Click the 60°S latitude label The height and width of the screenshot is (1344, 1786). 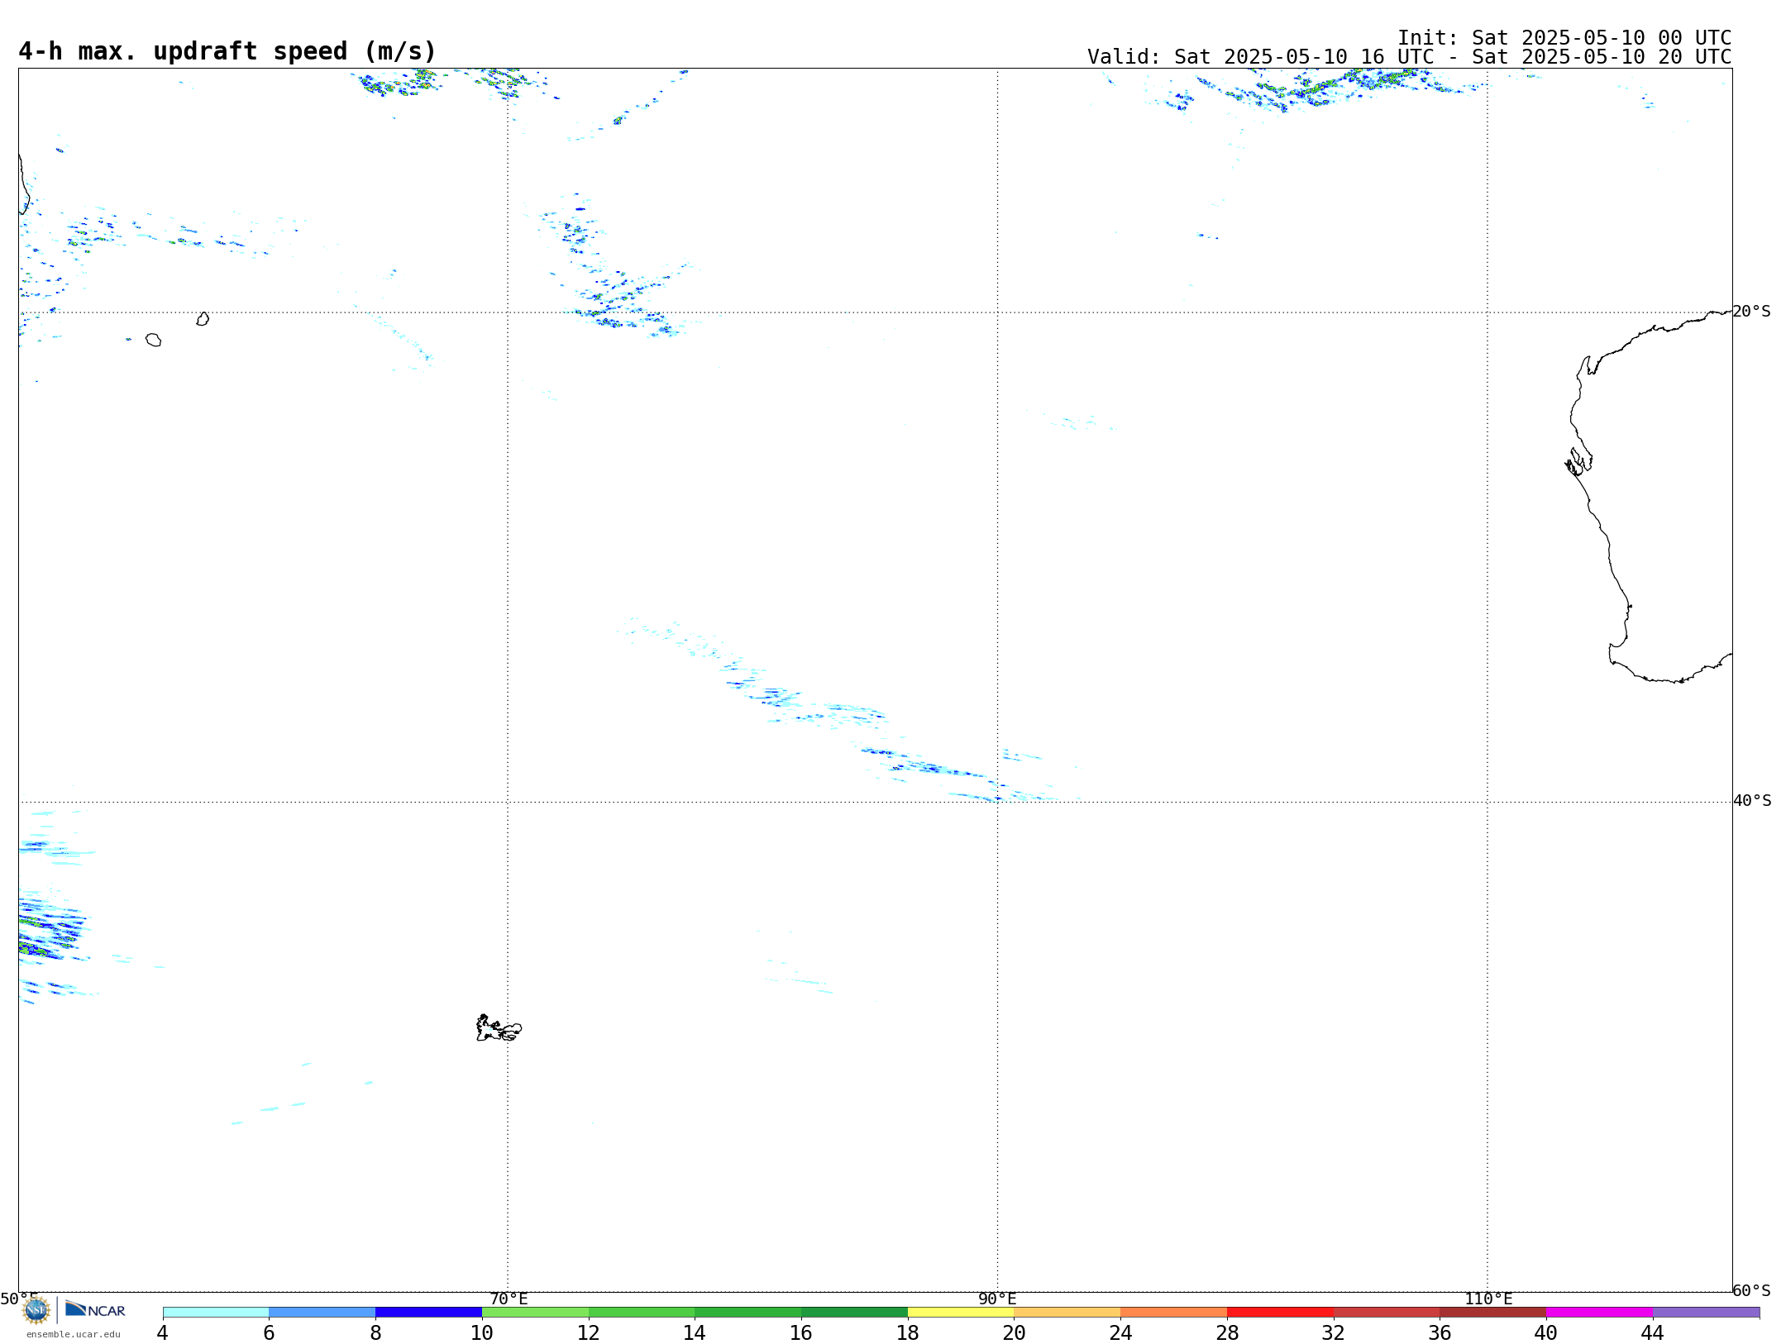(1751, 1290)
